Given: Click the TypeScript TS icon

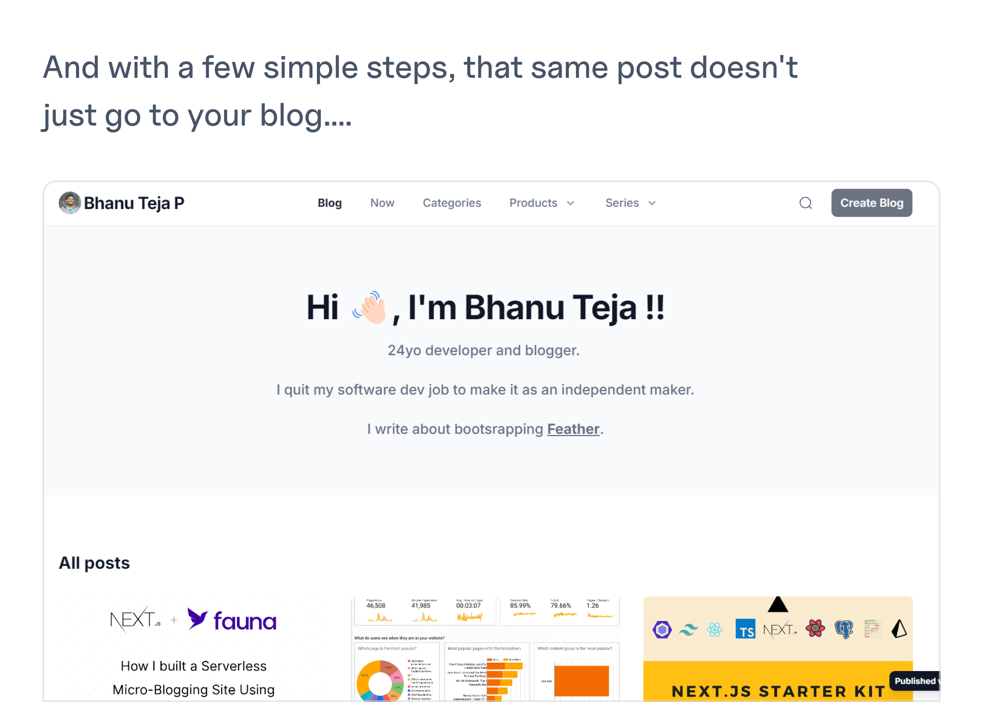Looking at the screenshot, I should [x=745, y=630].
